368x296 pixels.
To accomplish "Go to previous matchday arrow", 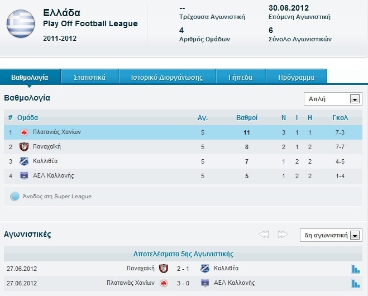I will [x=264, y=234].
